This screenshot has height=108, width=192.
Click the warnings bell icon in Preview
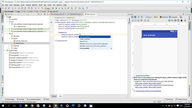(x=185, y=20)
